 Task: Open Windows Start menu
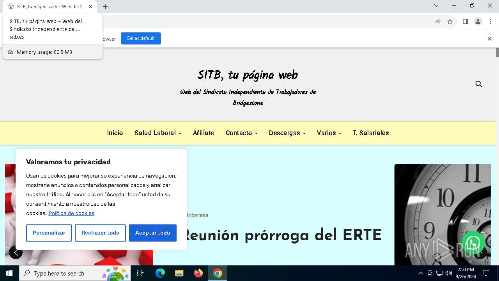(x=9, y=273)
